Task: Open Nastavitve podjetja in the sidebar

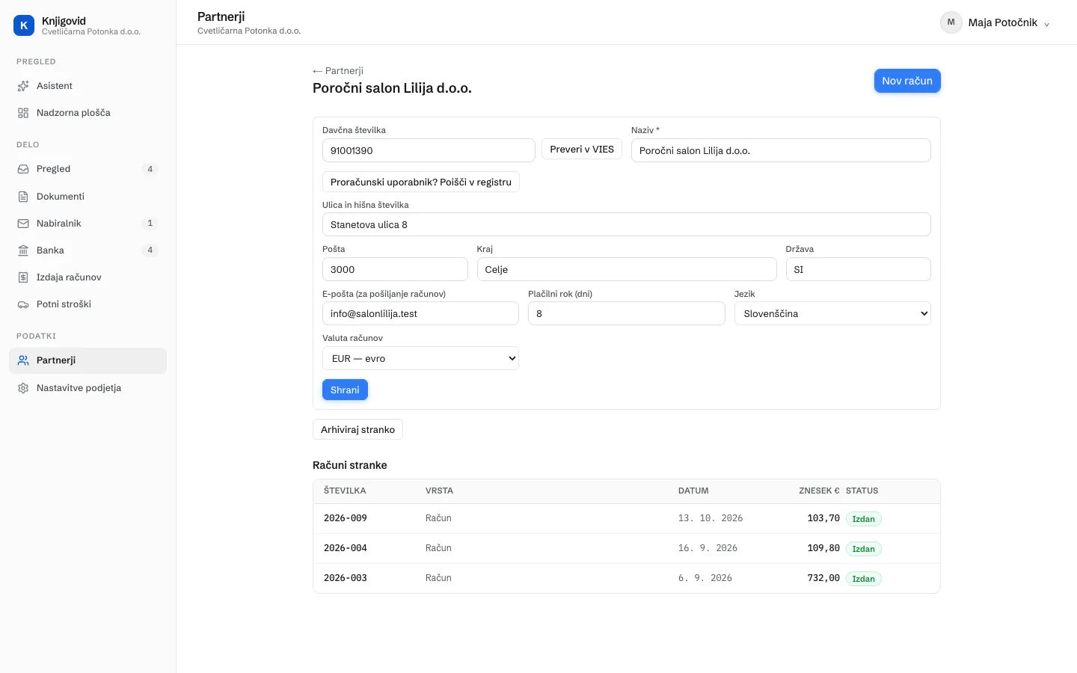Action: [x=88, y=388]
